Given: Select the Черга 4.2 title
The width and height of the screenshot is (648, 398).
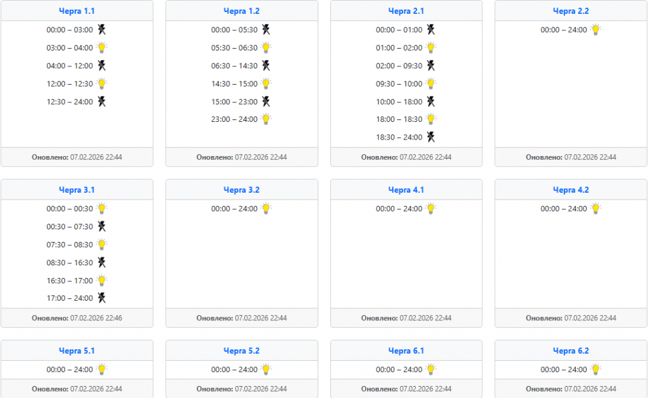Looking at the screenshot, I should pos(571,190).
